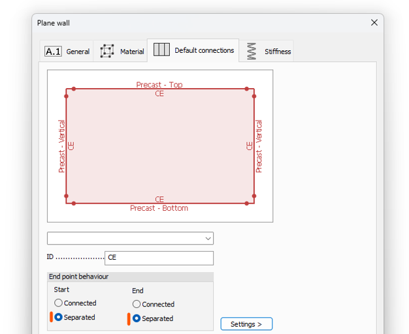The width and height of the screenshot is (409, 334).
Task: Click the pink wall preview area
Action: 160,146
